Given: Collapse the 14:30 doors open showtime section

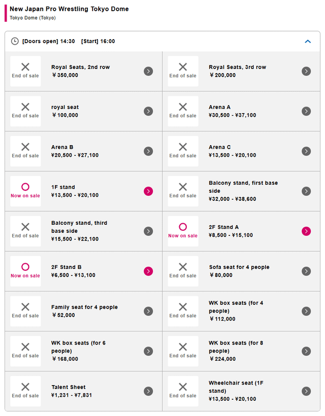Looking at the screenshot, I should click(308, 41).
